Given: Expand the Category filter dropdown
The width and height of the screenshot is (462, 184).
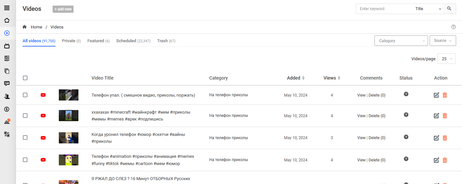Looking at the screenshot, I should [401, 41].
